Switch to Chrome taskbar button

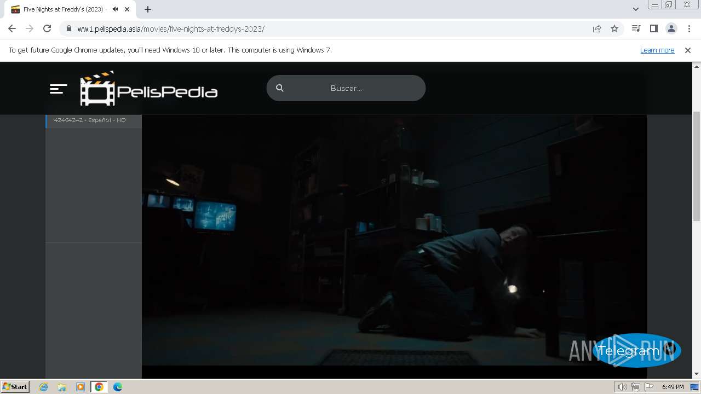coord(99,387)
